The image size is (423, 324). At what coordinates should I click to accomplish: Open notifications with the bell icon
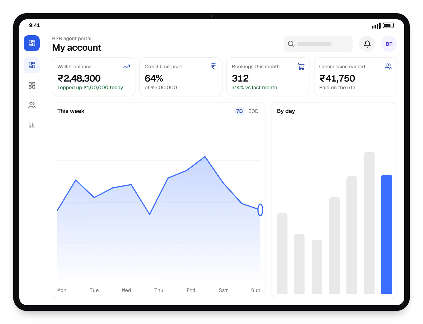[x=367, y=44]
